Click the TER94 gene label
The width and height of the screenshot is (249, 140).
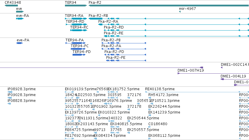click(x=71, y=3)
